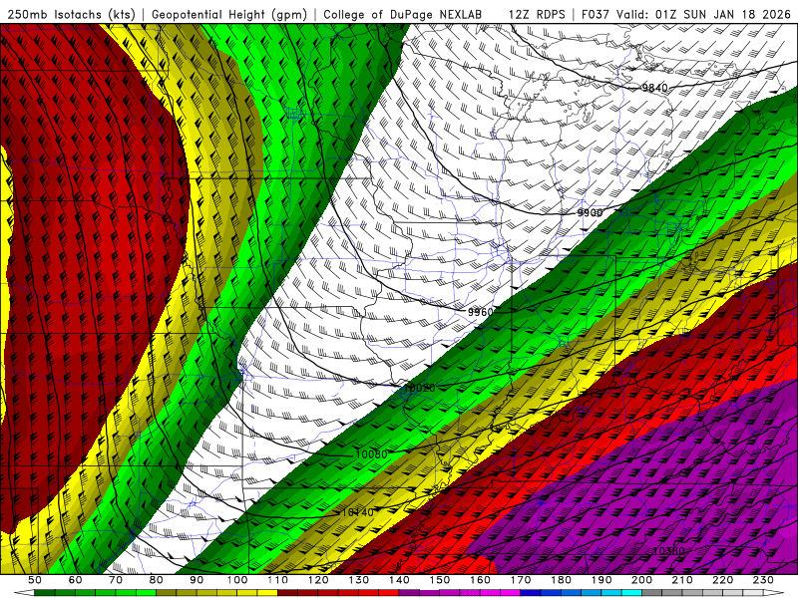This screenshot has width=798, height=598.
Task: Click the 130 value on the color scale
Action: [359, 580]
